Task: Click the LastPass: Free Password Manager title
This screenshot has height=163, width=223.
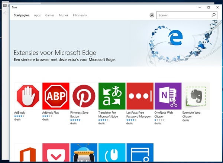Action: (x=139, y=114)
